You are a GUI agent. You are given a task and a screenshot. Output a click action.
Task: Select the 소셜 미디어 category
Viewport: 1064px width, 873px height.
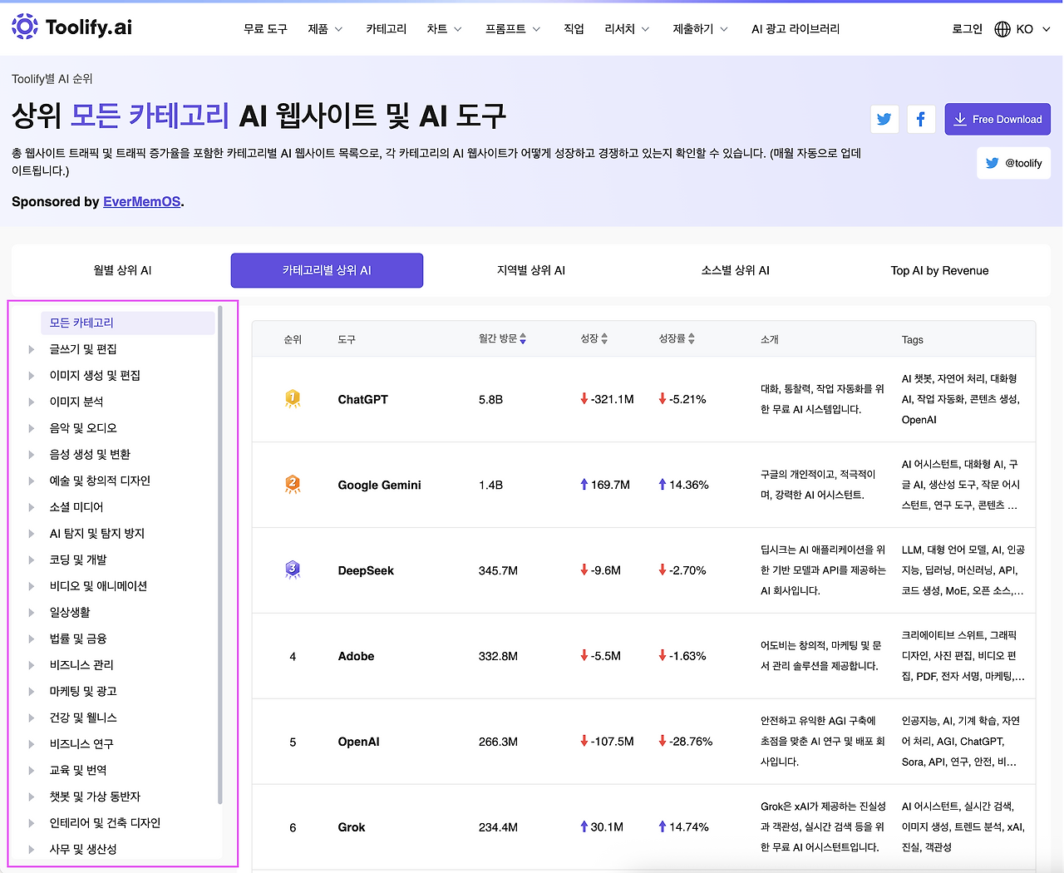(x=76, y=507)
